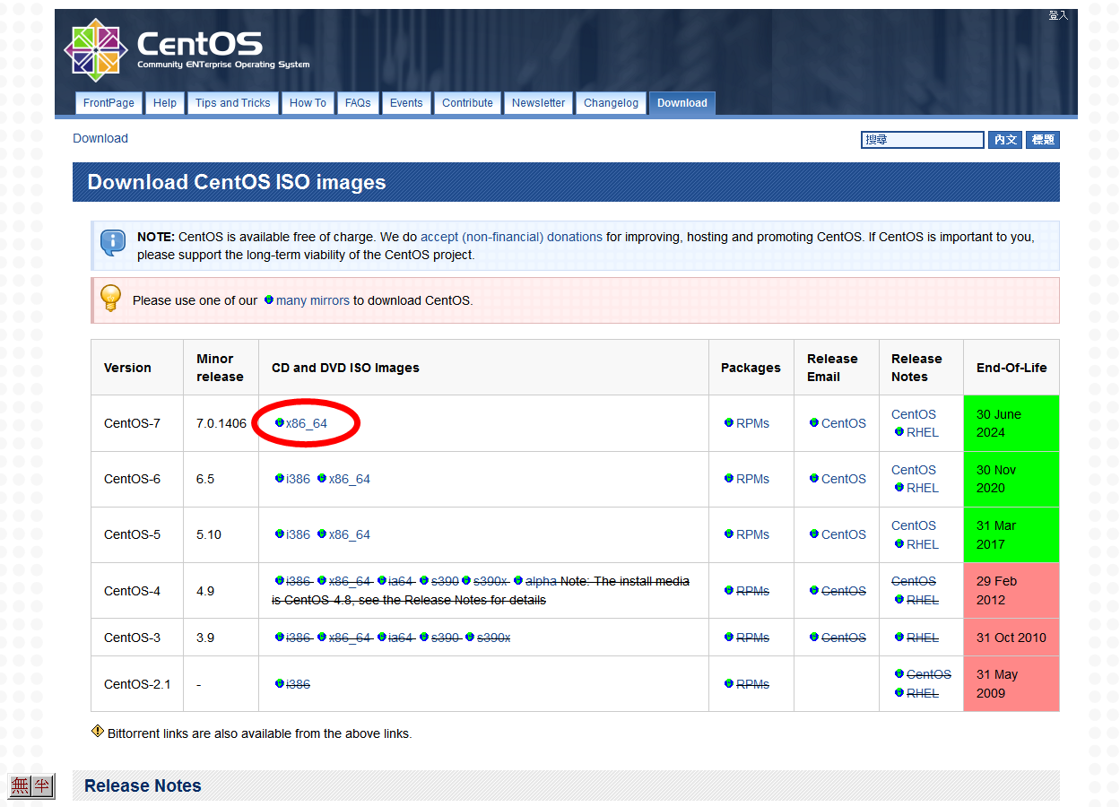Focus the search input field
This screenshot has width=1120, height=807.
click(x=923, y=140)
